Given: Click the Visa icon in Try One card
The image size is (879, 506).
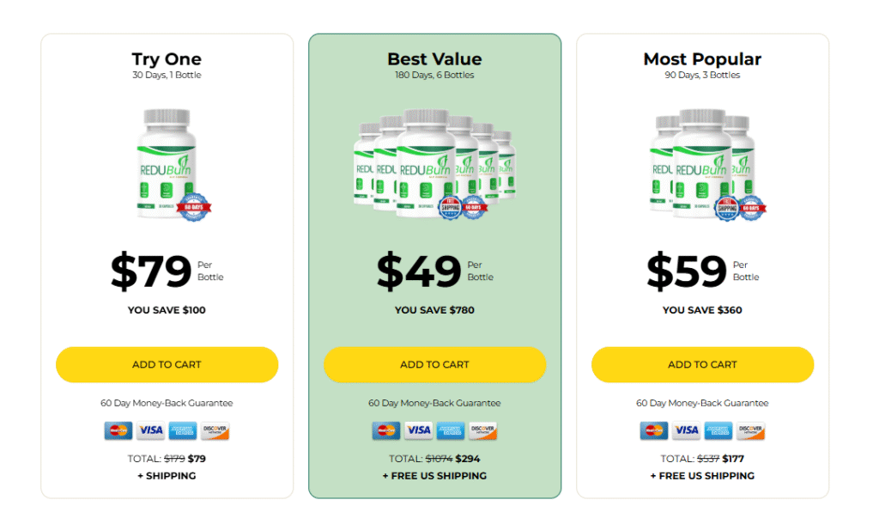Looking at the screenshot, I should [150, 430].
